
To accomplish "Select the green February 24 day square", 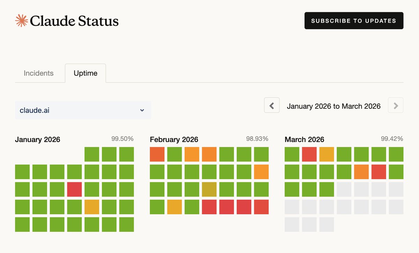I will click(x=192, y=207).
